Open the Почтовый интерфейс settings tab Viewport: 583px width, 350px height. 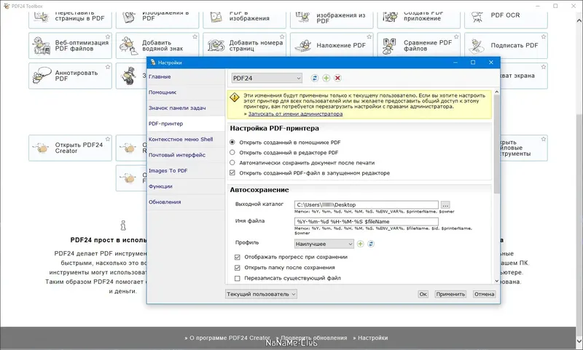pos(186,155)
